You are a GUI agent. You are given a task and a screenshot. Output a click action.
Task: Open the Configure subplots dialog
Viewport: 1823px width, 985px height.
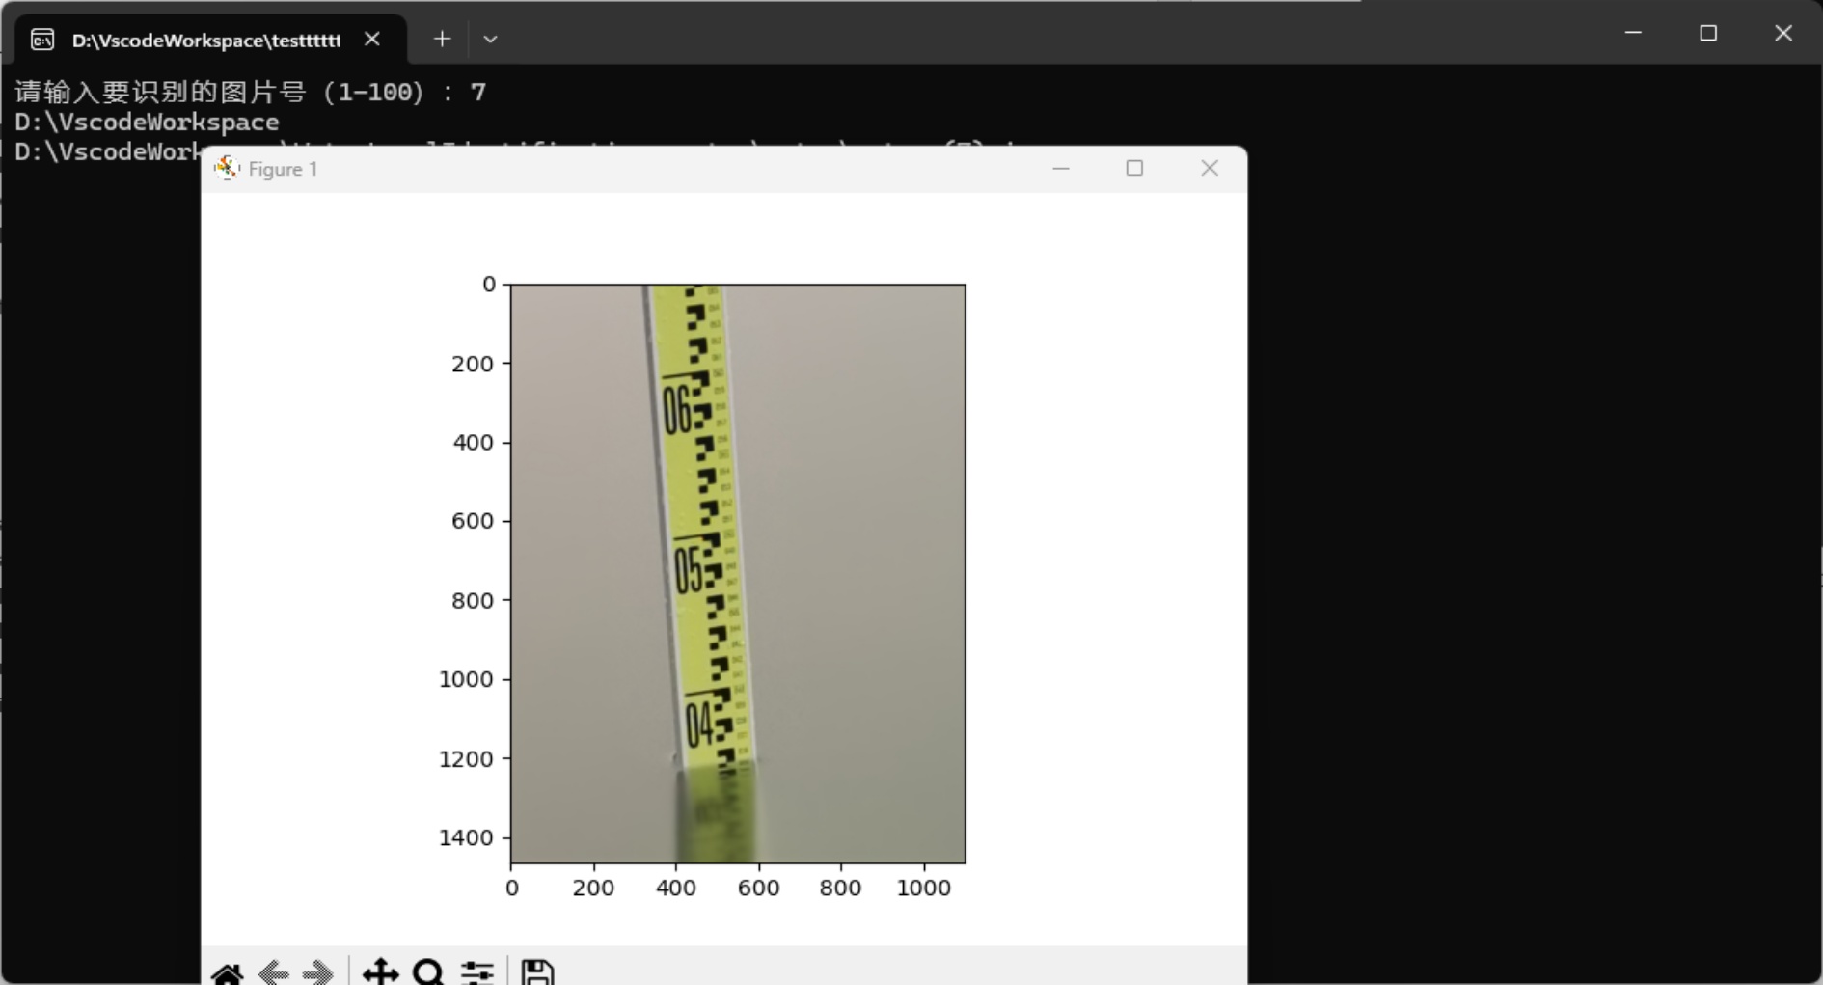click(477, 972)
